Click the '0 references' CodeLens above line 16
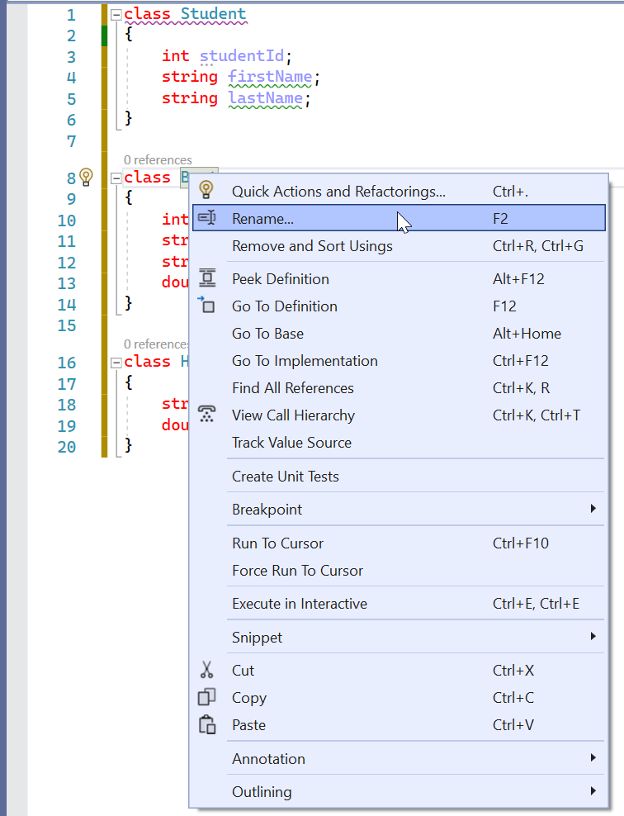624x816 pixels. tap(156, 344)
